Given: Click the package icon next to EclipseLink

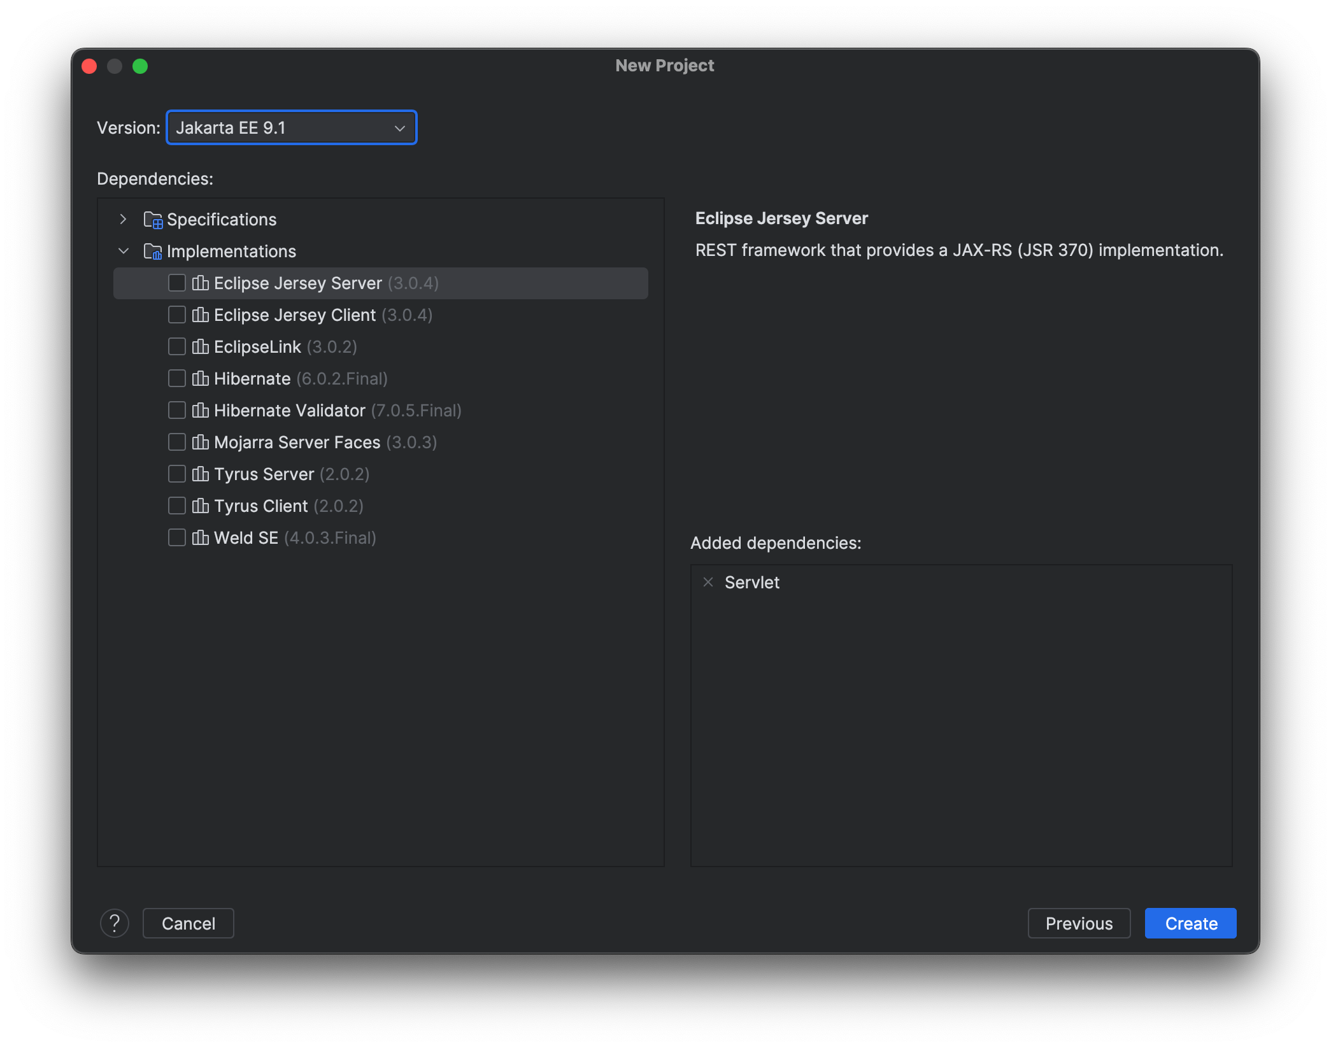Looking at the screenshot, I should [x=201, y=346].
